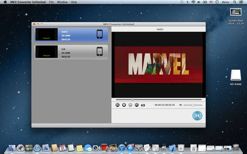Stop video playback with the stop button
Viewport: 247px width, 154px height.
124,105
